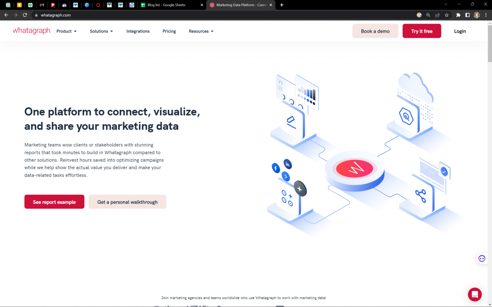Switch to the pinned yellow Keep tab
492x307 pixels.
tap(19, 5)
